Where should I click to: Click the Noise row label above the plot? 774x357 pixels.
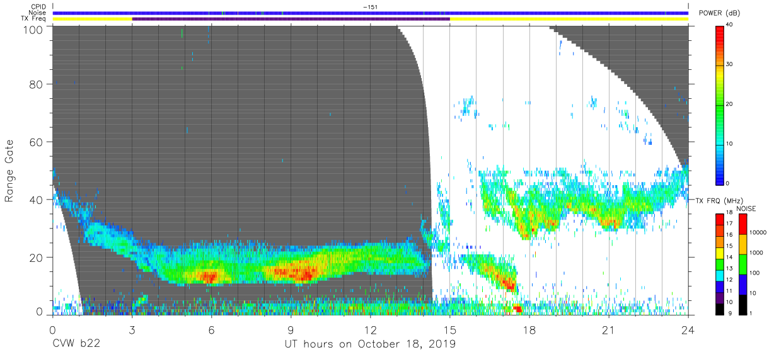pyautogui.click(x=38, y=13)
